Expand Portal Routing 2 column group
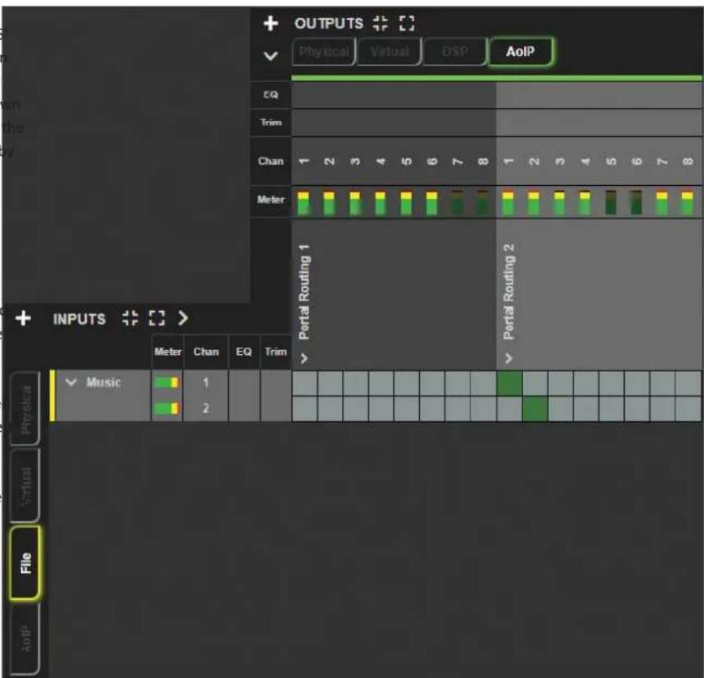This screenshot has width=704, height=678. click(509, 358)
